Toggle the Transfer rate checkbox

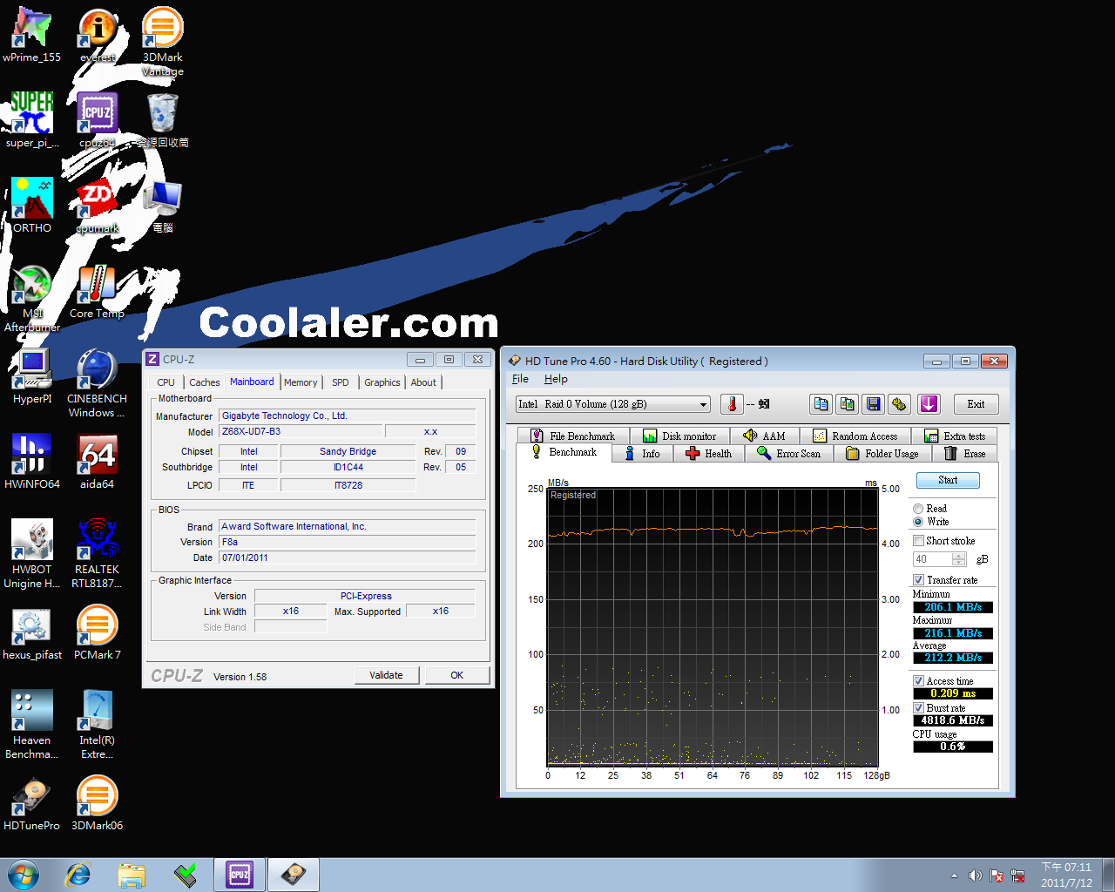[x=918, y=580]
